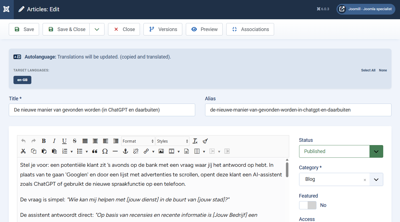
Task: Insert an anchor with the anchor icon
Action: pos(125,151)
